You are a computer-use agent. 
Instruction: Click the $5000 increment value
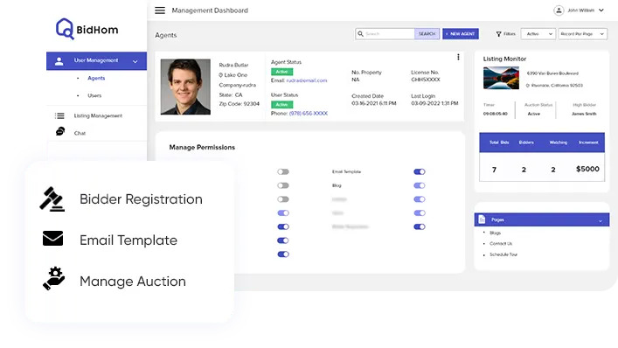coord(587,169)
